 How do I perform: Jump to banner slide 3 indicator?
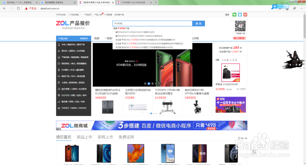(x=152, y=83)
